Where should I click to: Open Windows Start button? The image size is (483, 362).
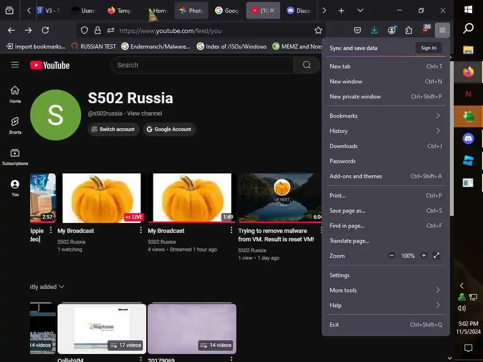(x=468, y=9)
